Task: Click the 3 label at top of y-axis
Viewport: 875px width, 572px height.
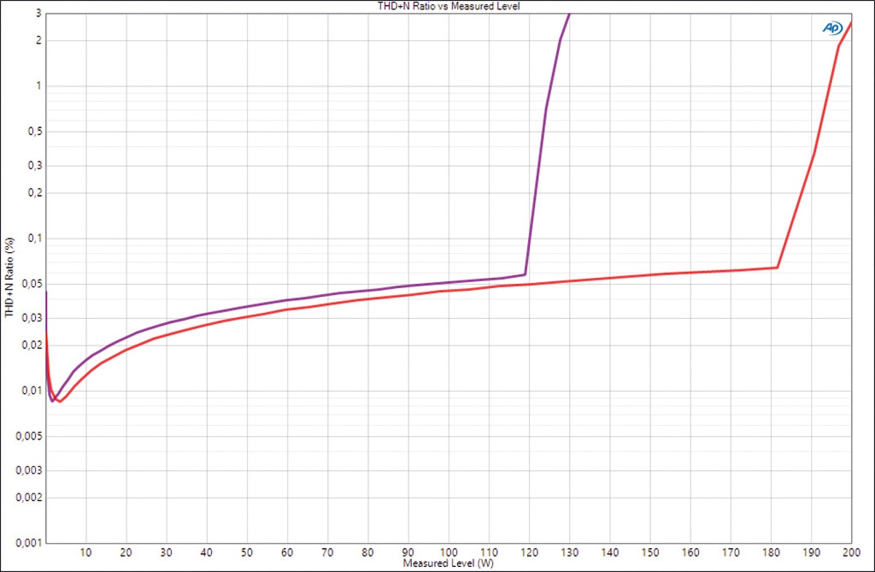Action: tap(39, 13)
